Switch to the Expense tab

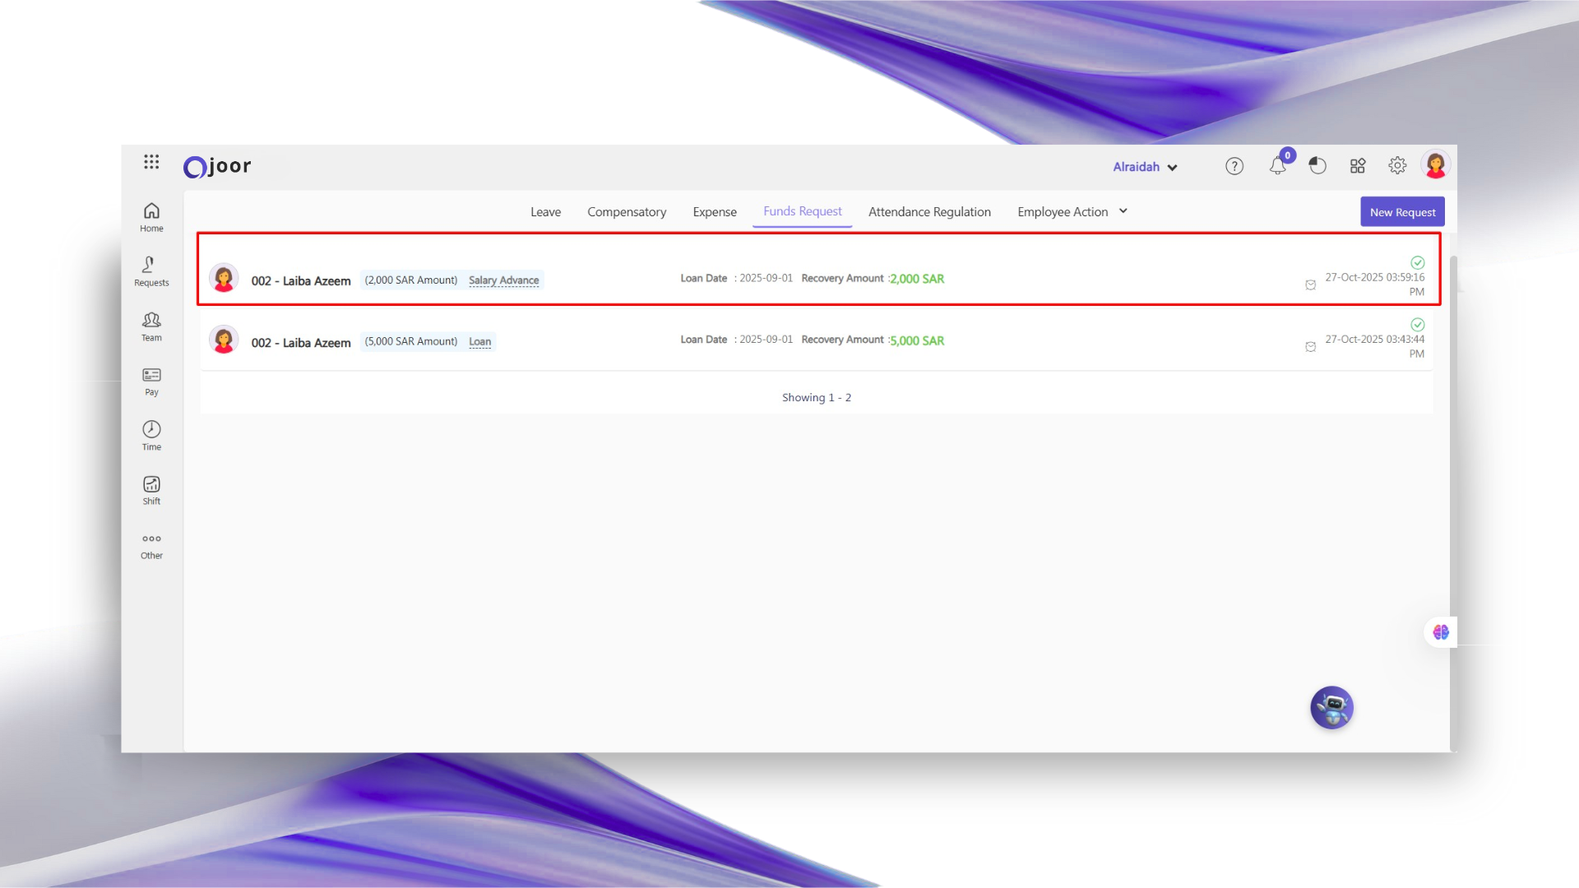714,212
